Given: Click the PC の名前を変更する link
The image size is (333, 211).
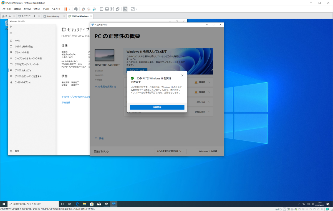Looking at the screenshot, I should [x=105, y=86].
